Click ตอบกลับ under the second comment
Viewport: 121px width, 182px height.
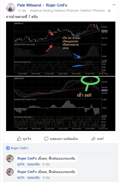click(34, 177)
